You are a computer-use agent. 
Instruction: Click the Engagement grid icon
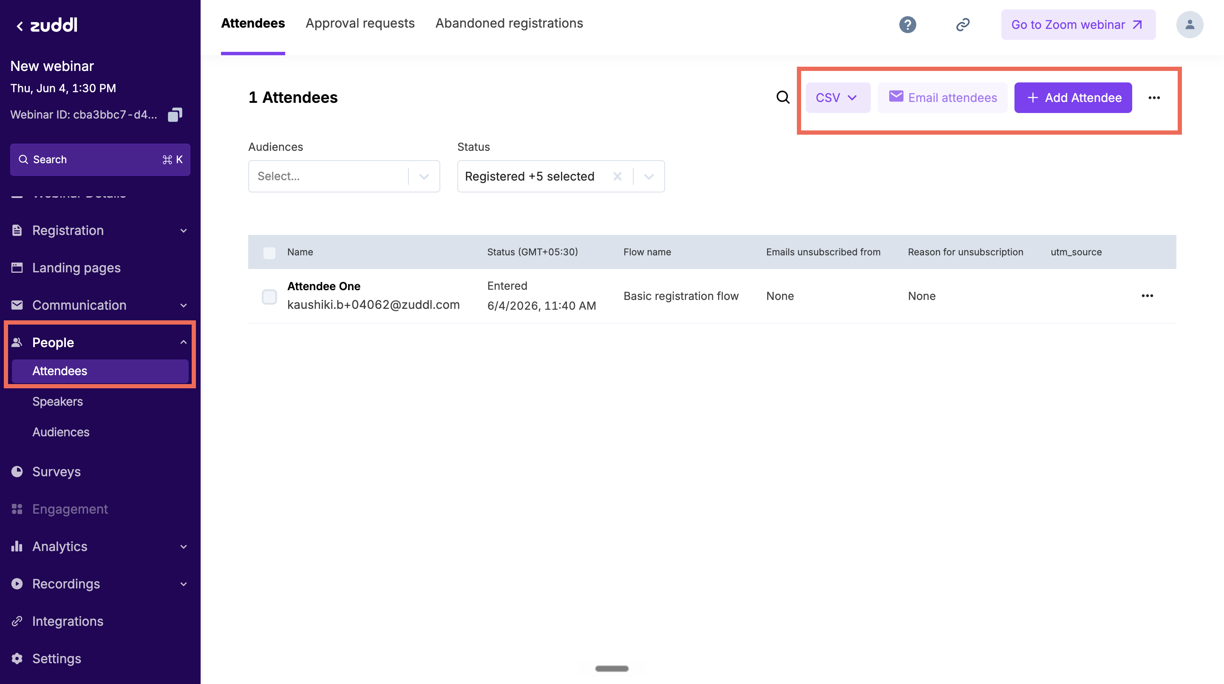tap(17, 509)
